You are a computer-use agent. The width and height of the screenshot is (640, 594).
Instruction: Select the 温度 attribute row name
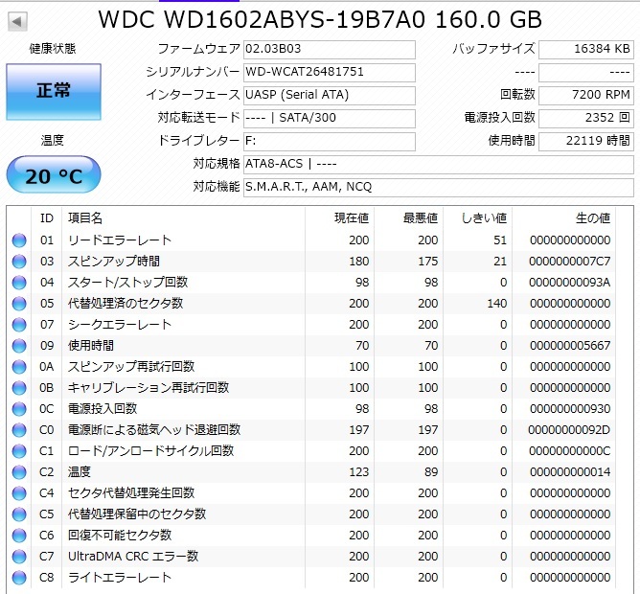[x=80, y=472]
